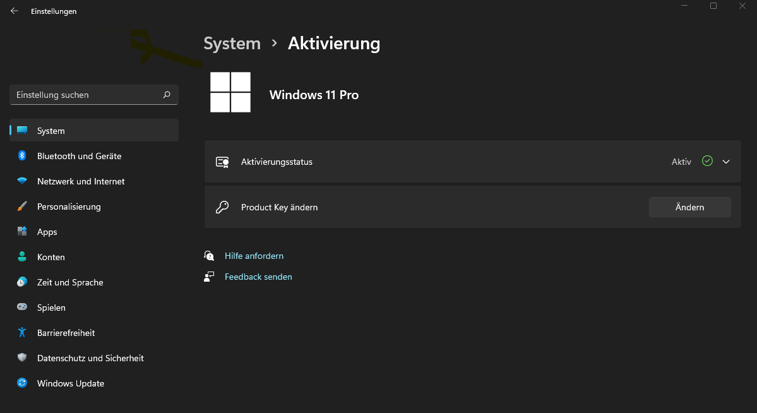Close the Einstellungen window

(x=742, y=6)
